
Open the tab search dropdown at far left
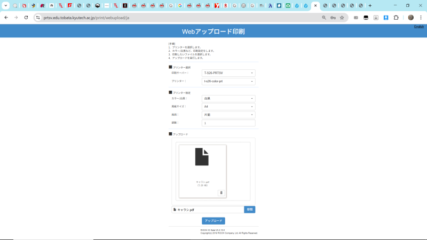tap(5, 5)
